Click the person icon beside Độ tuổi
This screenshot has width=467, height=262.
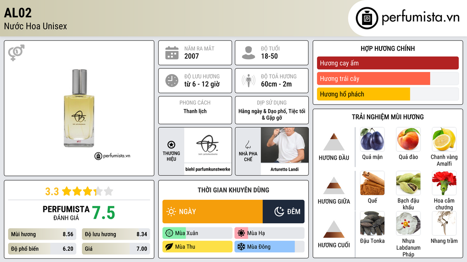tap(249, 53)
